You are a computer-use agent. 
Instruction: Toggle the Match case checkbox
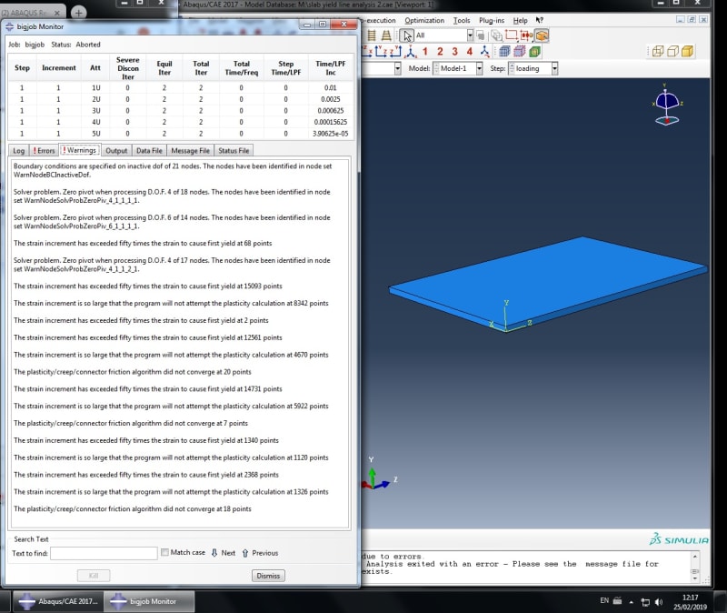(x=164, y=552)
